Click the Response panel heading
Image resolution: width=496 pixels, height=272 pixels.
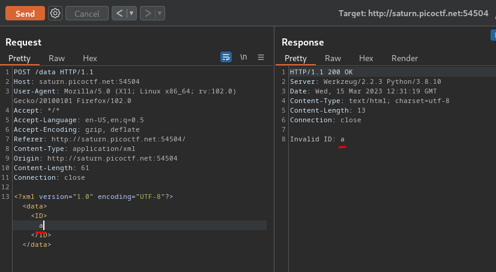[303, 43]
